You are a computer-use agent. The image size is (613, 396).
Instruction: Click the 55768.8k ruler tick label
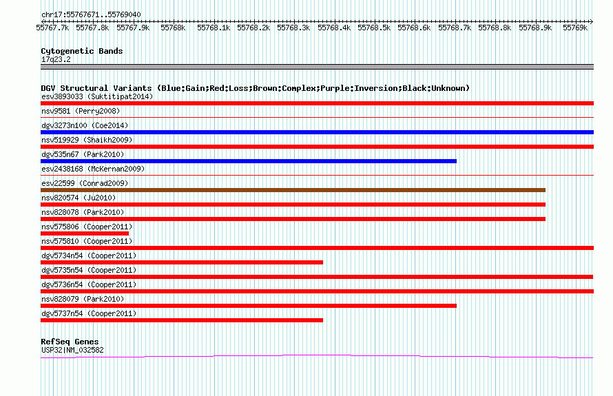(495, 28)
